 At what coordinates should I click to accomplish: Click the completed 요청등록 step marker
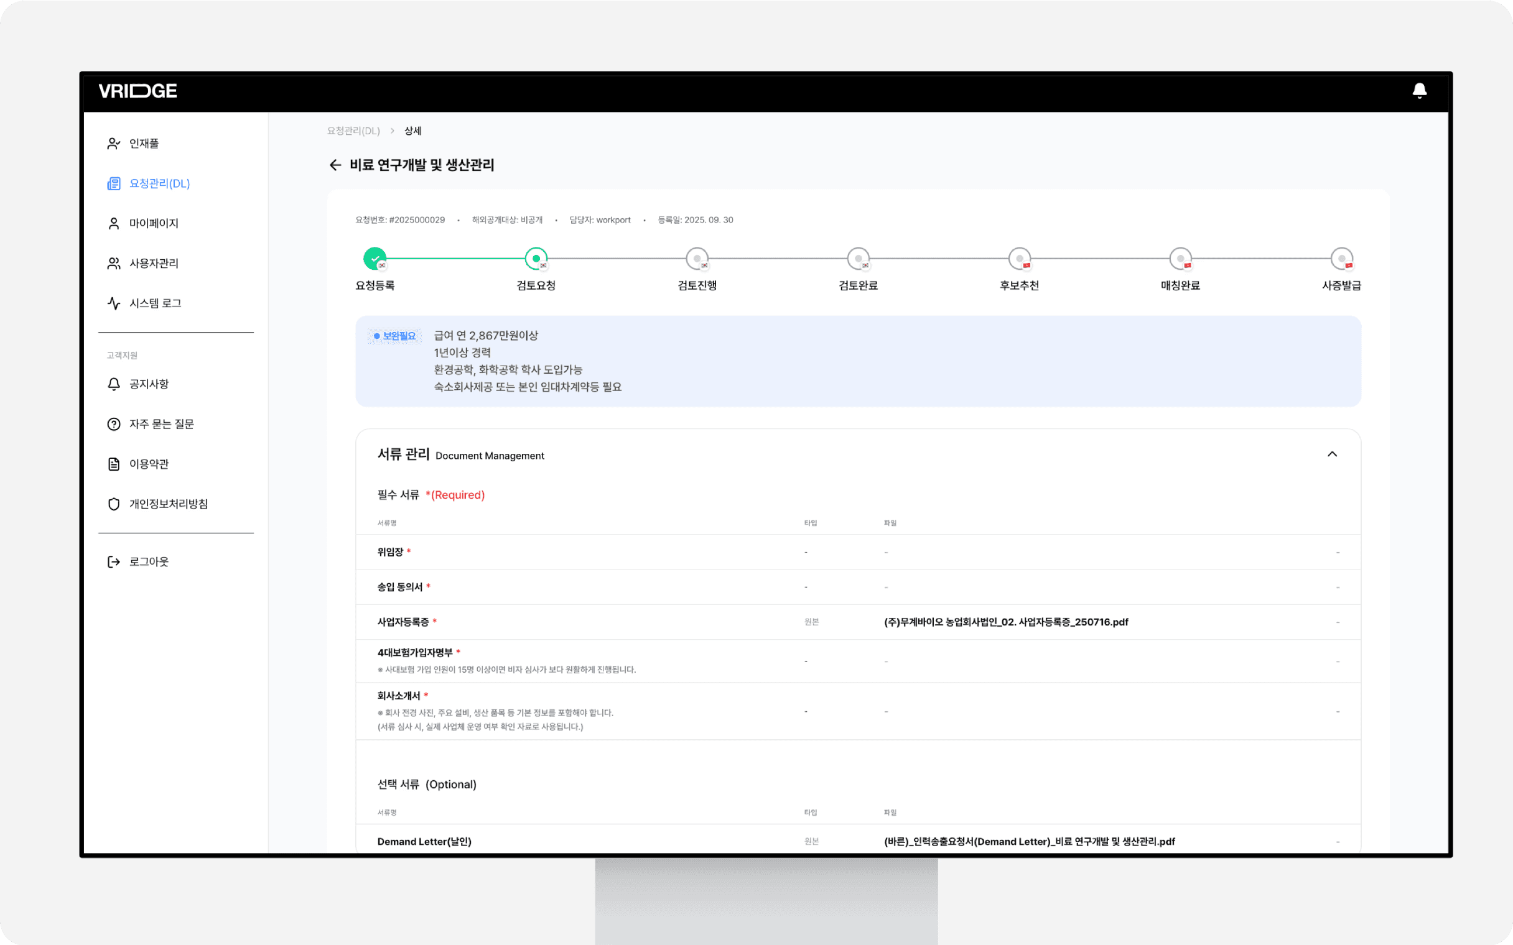tap(375, 259)
